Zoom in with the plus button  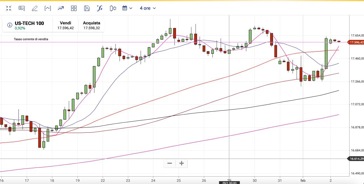click(182, 163)
